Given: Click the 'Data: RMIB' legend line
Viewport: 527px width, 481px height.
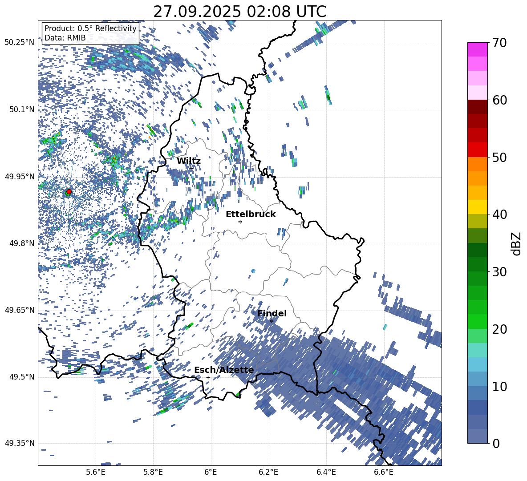Looking at the screenshot, I should click(65, 38).
